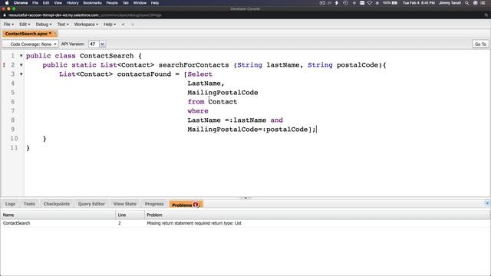Click line number 10 in the gutter

[14, 139]
